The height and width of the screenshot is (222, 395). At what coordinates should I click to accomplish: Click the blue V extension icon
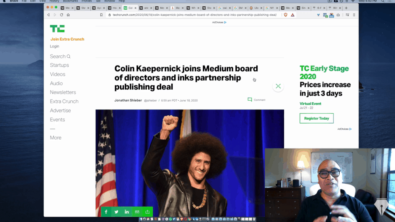point(318,15)
